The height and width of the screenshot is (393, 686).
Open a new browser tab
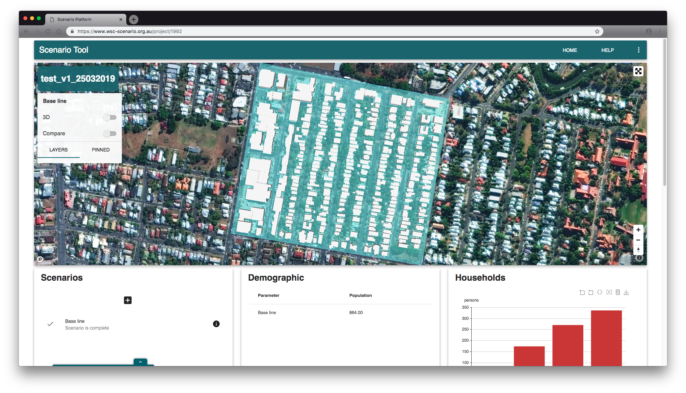134,20
